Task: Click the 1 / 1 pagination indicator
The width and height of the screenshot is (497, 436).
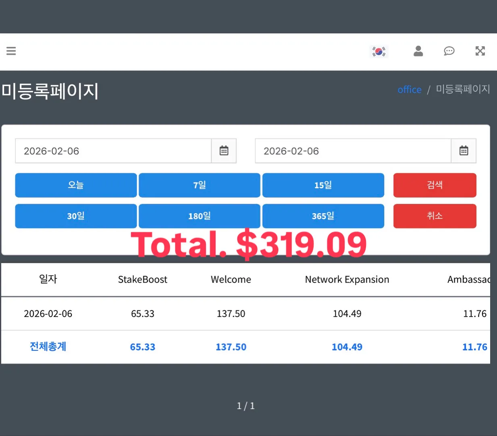Action: [246, 406]
